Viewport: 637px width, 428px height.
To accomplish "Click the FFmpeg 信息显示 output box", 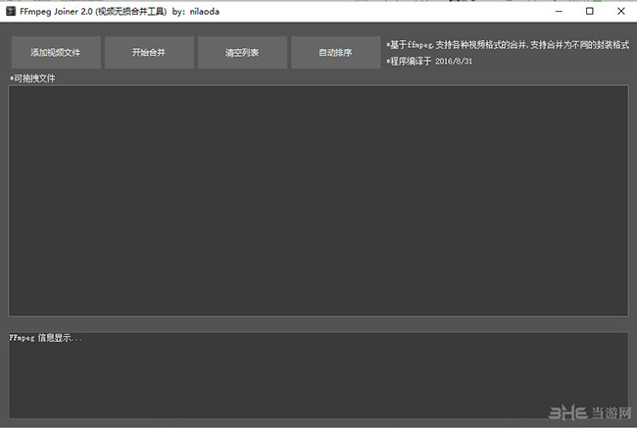I will tap(318, 375).
